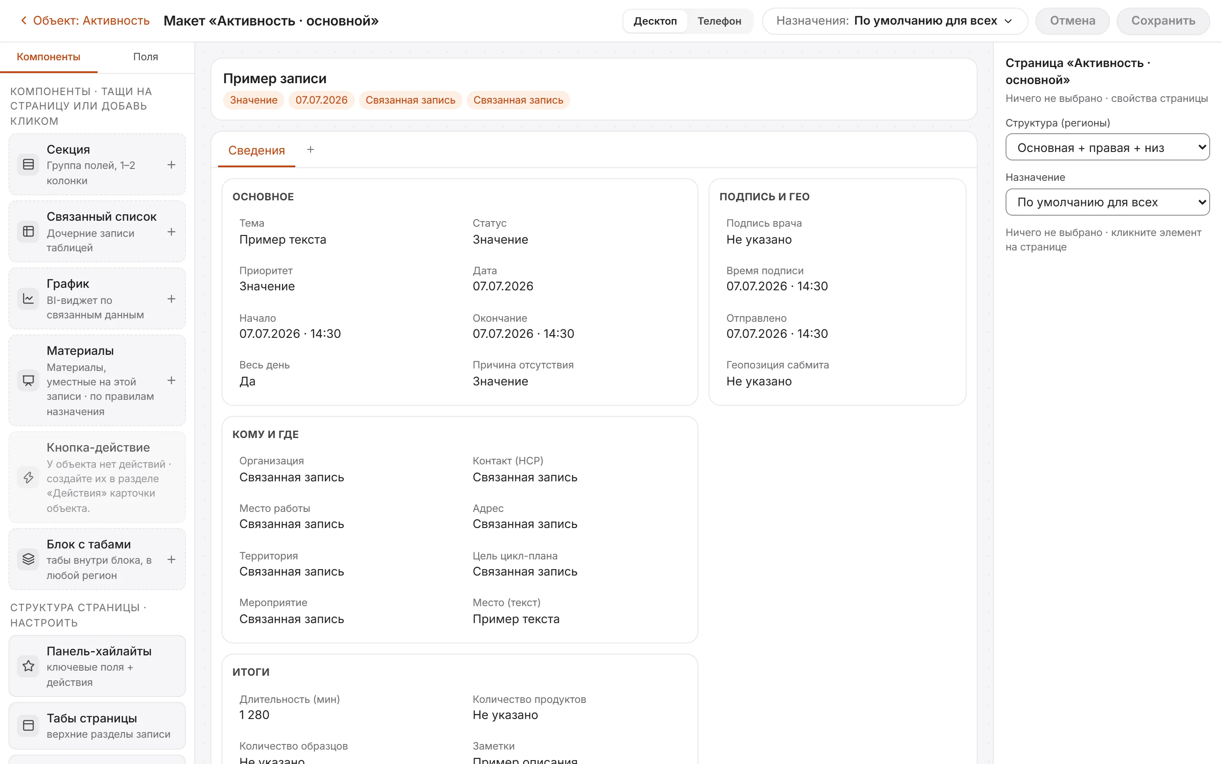The image size is (1222, 764).
Task: Click the 07.07.2026 highlight chip
Action: click(321, 100)
